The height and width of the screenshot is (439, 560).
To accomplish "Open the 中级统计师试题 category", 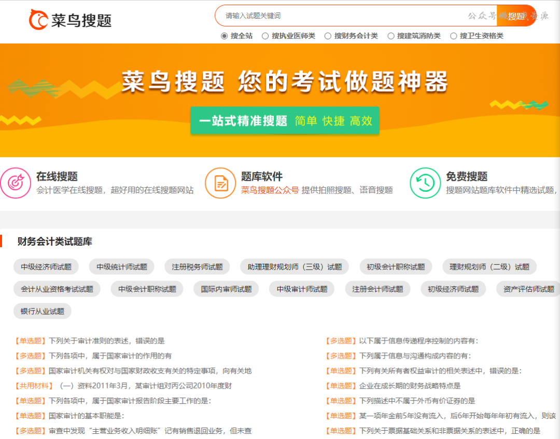I will click(x=122, y=267).
